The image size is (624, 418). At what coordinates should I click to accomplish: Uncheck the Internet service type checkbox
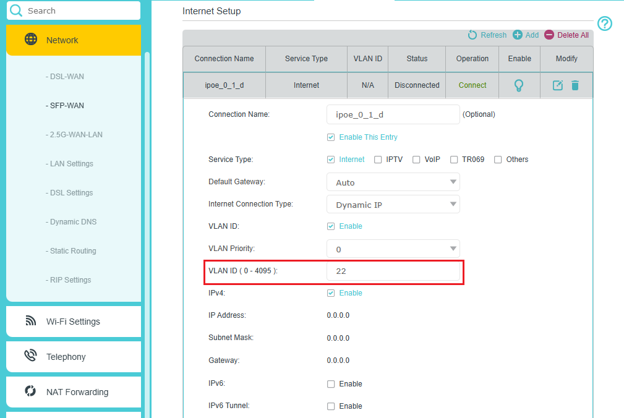click(330, 159)
